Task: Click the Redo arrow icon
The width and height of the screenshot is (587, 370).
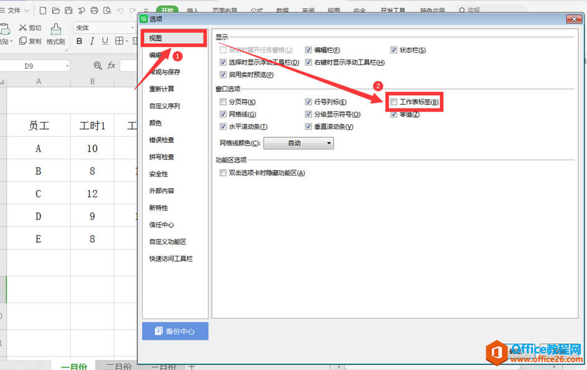Action: [133, 11]
